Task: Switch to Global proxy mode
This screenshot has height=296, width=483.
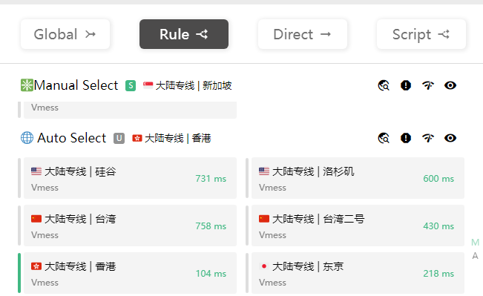Action: pos(65,34)
